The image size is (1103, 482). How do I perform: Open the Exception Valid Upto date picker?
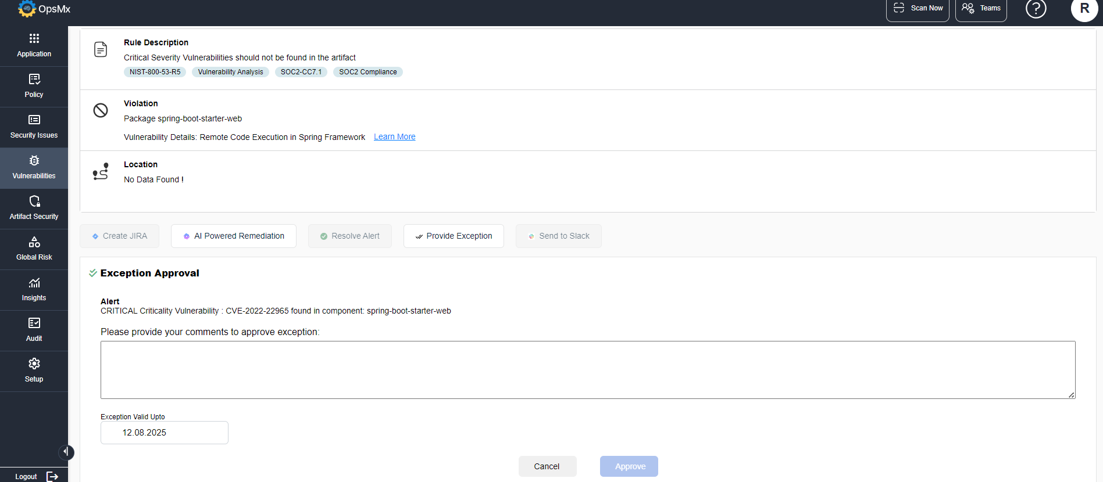[x=164, y=433]
